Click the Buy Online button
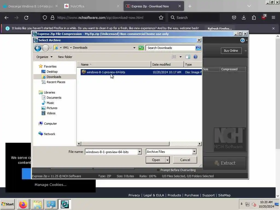Viewport: 280px width, 210px height. [231, 51]
